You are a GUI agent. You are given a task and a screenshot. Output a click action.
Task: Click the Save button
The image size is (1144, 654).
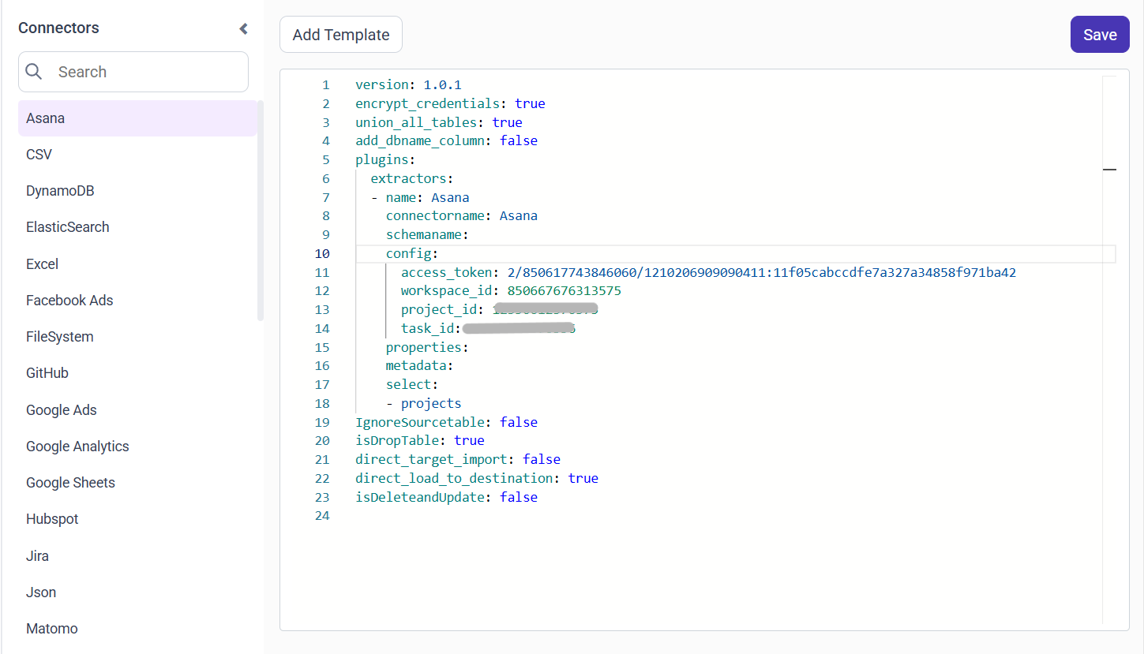(x=1099, y=34)
